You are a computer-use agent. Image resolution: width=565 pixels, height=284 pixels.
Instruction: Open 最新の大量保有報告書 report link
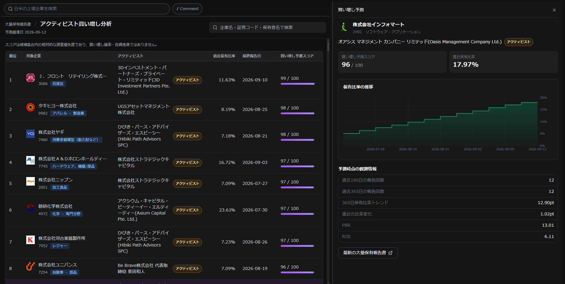click(x=368, y=253)
